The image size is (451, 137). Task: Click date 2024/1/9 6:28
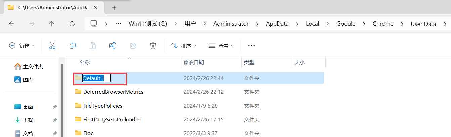[x=200, y=106]
